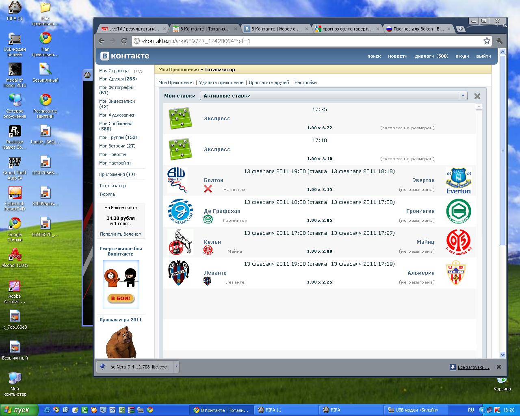The image size is (520, 416).
Task: Open Тотализатор sidebar link
Action: click(x=113, y=186)
